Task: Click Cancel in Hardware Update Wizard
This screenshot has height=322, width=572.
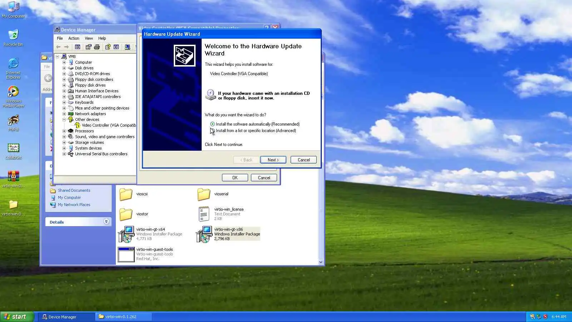Action: point(304,160)
